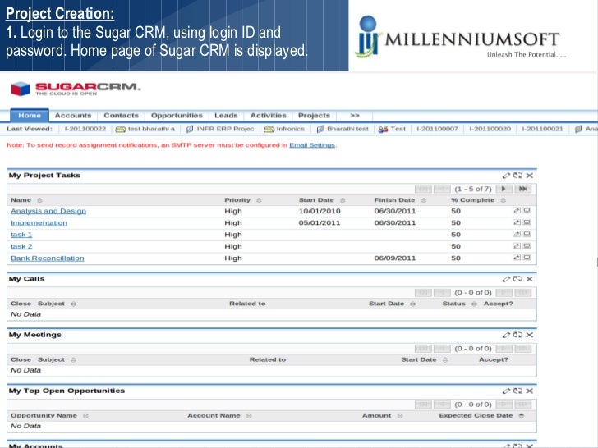The height and width of the screenshot is (448, 598).
Task: Open the Projects tab
Action: [x=314, y=116]
